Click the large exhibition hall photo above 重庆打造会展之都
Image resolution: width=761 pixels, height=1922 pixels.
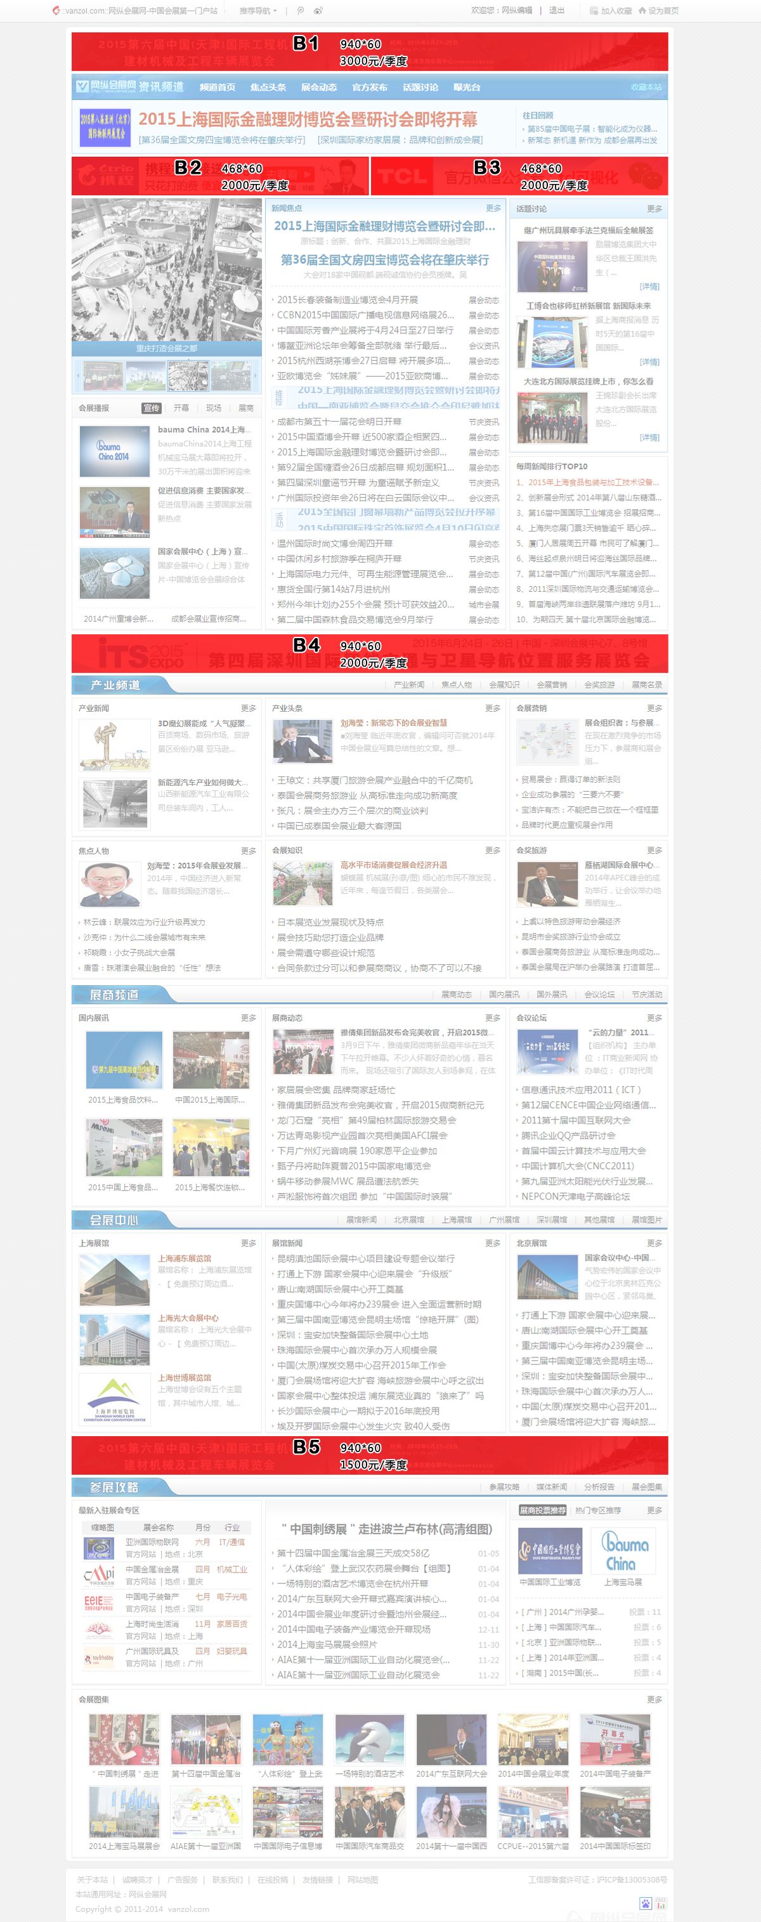[x=167, y=270]
